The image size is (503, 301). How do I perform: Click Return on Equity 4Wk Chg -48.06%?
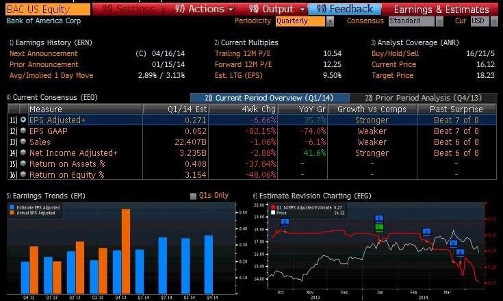coord(260,174)
